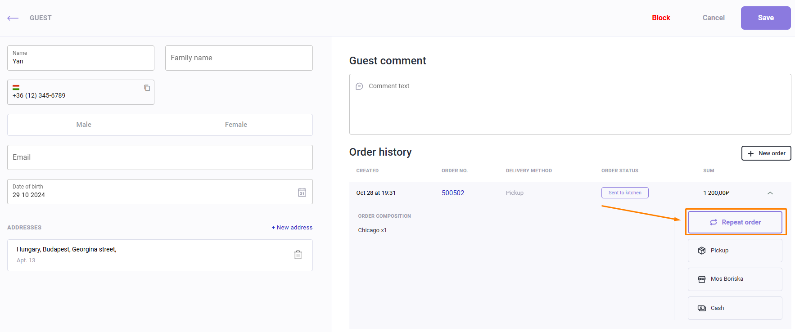Save the guest profile

click(766, 18)
